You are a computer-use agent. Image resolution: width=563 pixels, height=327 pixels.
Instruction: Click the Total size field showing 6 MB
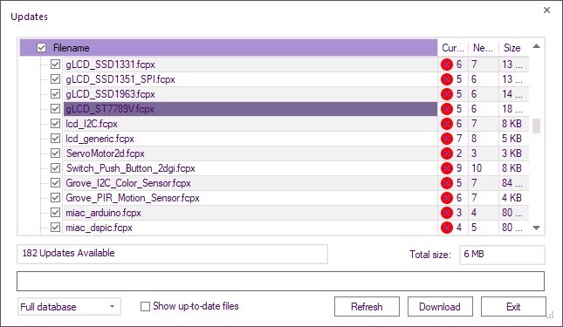[502, 255]
